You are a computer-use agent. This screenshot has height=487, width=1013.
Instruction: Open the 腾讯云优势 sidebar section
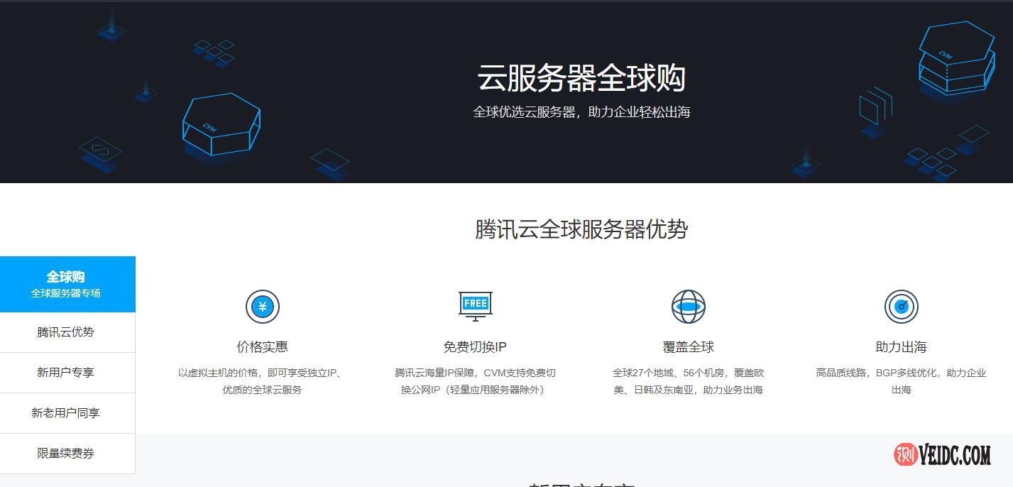click(67, 332)
